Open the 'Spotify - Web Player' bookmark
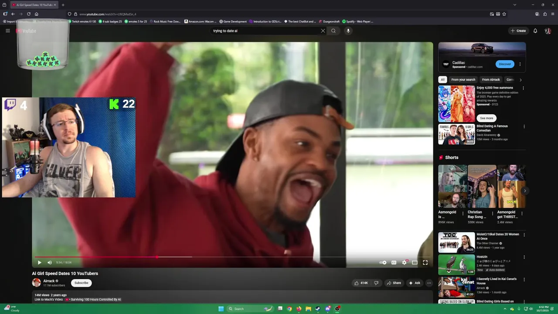This screenshot has height=314, width=558. [358, 21]
